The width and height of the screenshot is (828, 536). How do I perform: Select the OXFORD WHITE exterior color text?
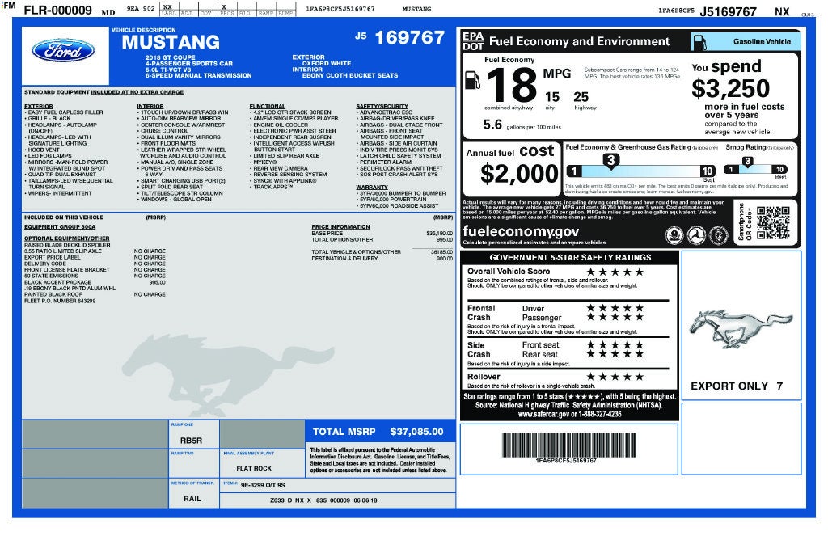click(x=327, y=63)
